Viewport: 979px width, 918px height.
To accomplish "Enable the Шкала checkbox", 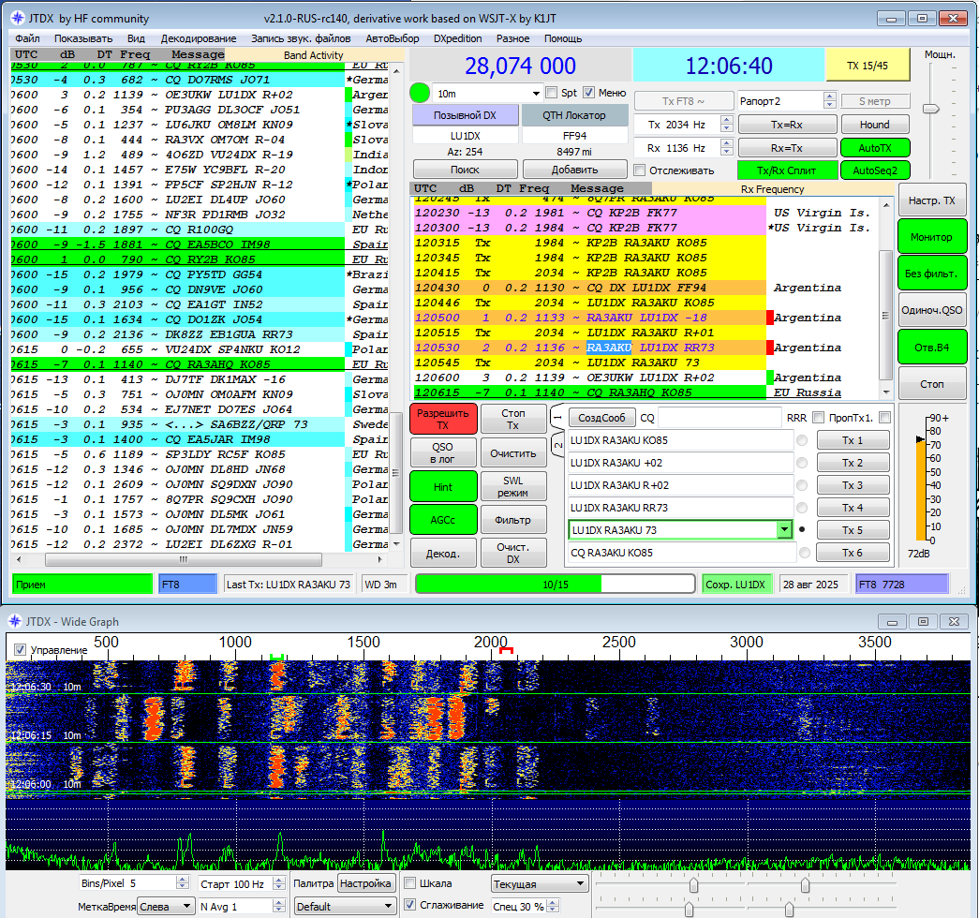I will pos(410,883).
